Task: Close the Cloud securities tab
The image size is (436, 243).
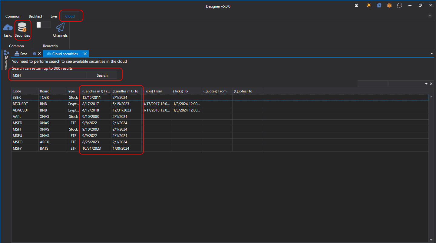Action: [x=85, y=54]
